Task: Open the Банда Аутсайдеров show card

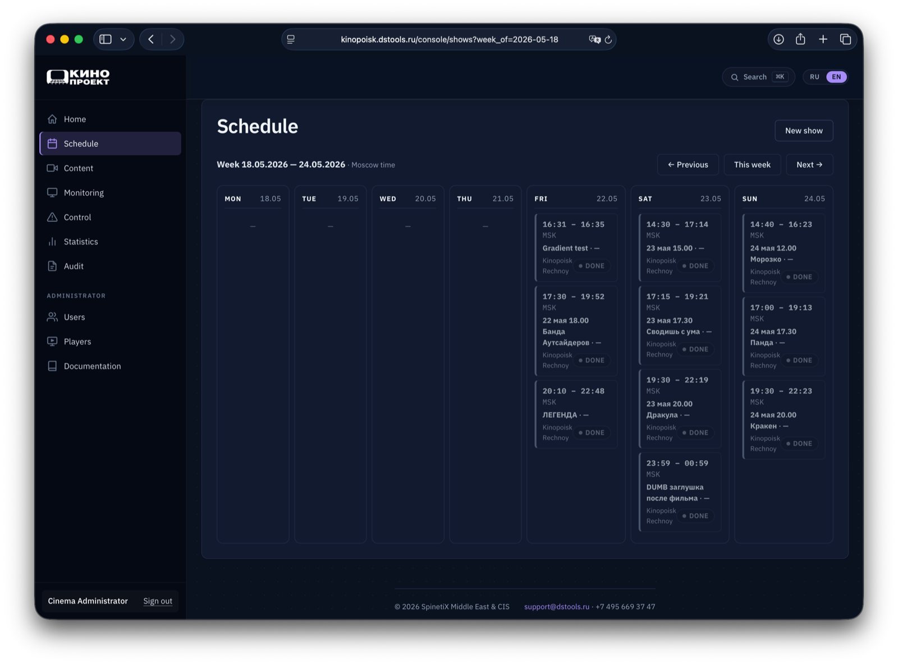Action: [x=576, y=331]
